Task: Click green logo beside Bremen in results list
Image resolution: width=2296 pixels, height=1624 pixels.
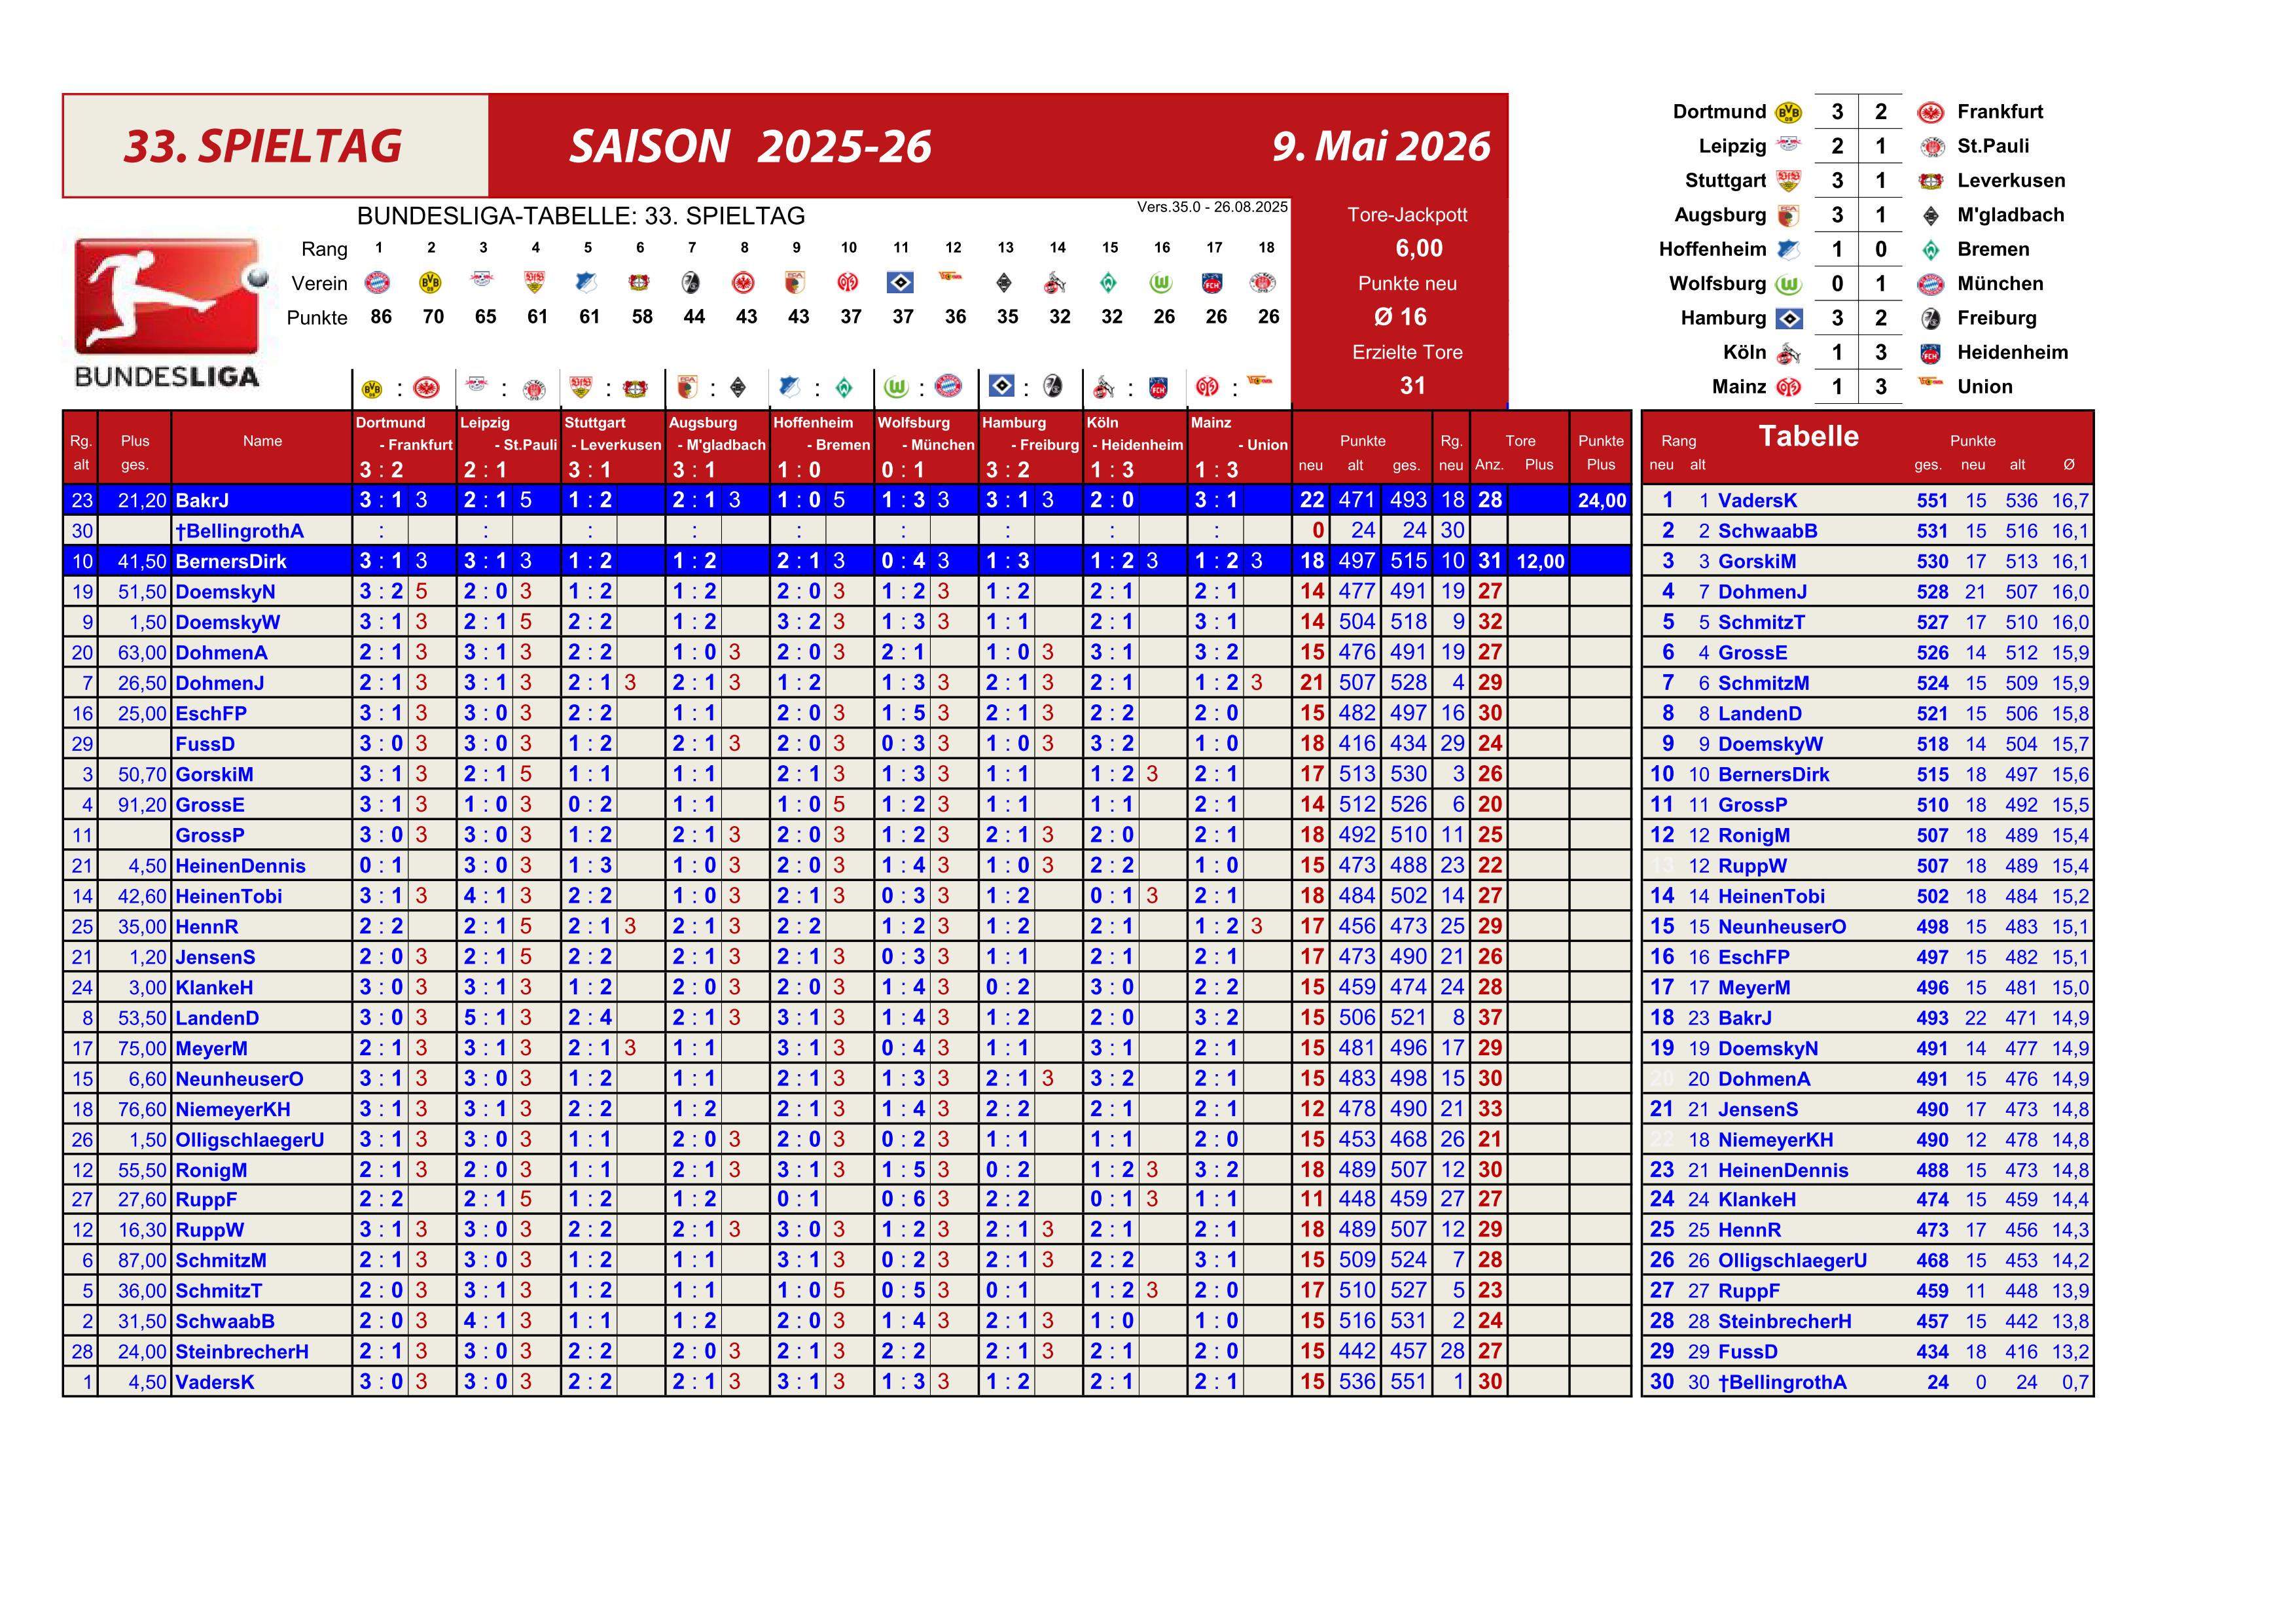Action: coord(1931,249)
